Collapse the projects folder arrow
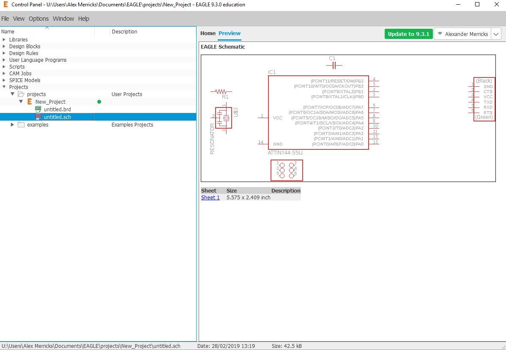 tap(13, 94)
